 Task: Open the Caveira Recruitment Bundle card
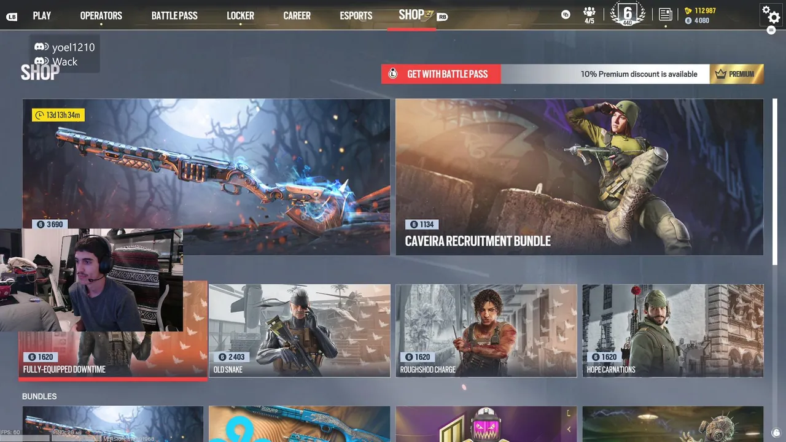click(x=579, y=177)
